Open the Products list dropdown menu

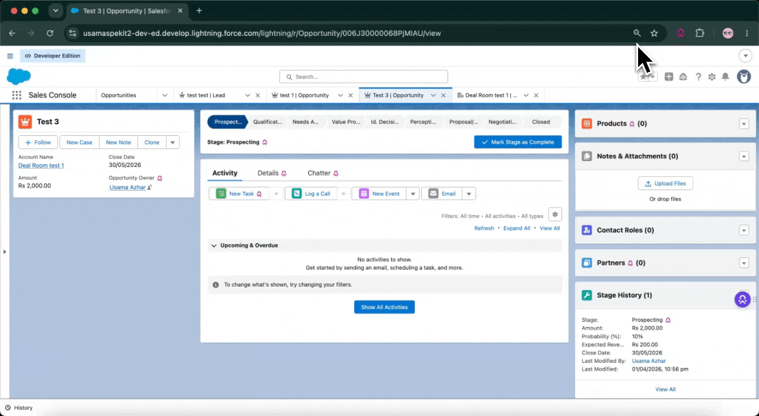point(744,124)
